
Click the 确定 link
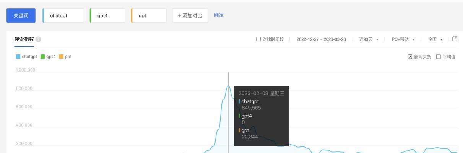[219, 15]
